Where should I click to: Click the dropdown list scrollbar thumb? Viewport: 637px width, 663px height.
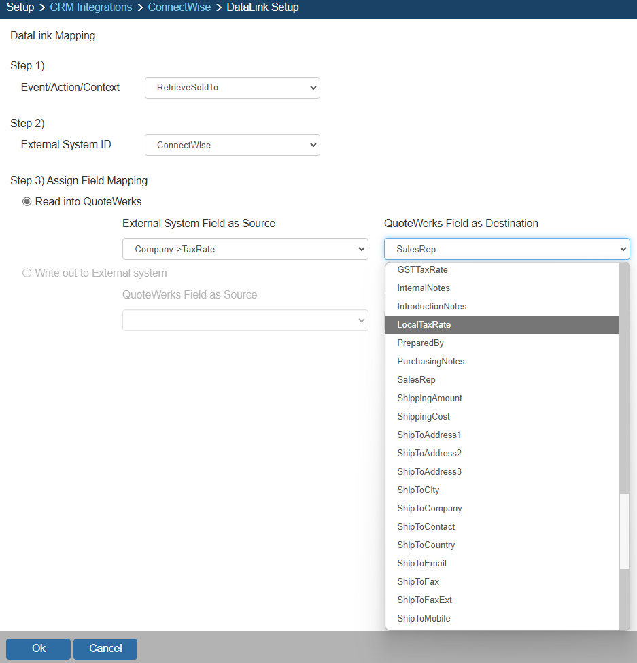coord(624,531)
